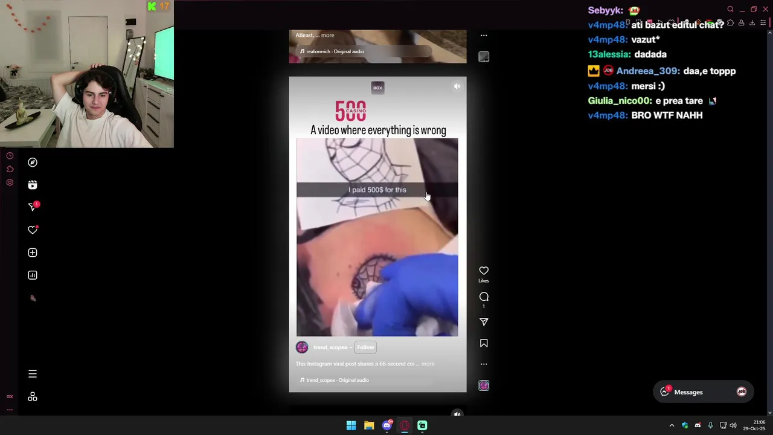The height and width of the screenshot is (435, 773).
Task: Open the Reels icon in sidebar
Action: pos(33,185)
